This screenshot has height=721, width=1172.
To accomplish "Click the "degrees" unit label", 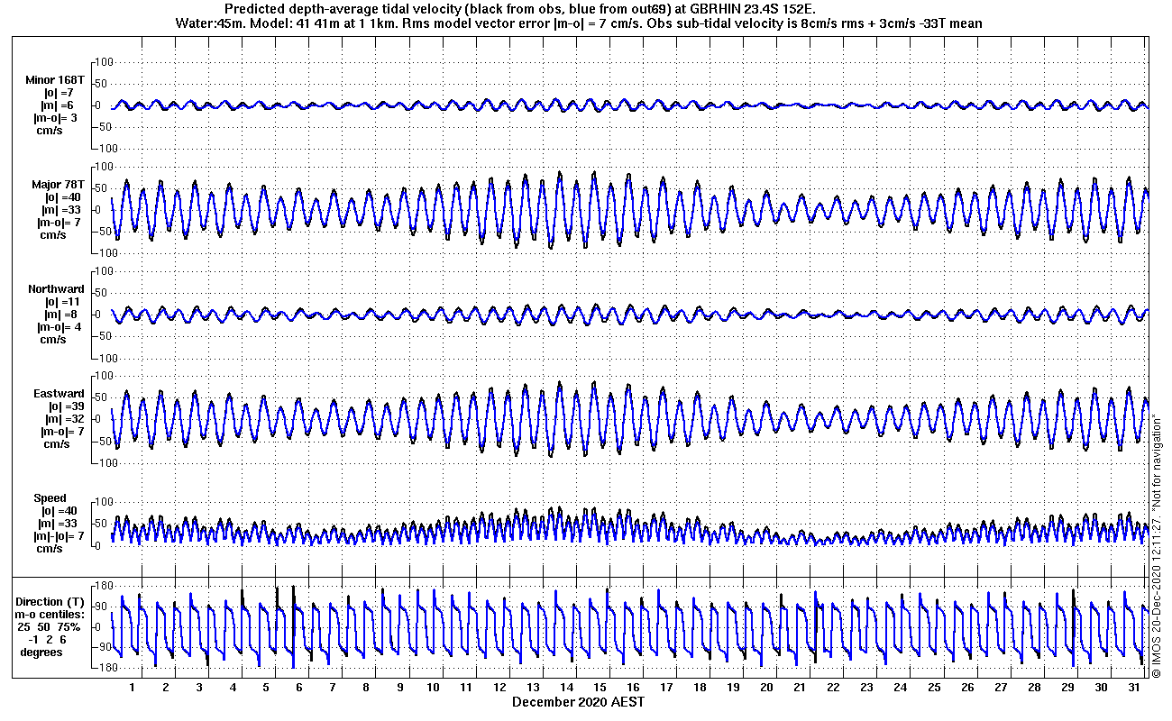I will (x=41, y=652).
